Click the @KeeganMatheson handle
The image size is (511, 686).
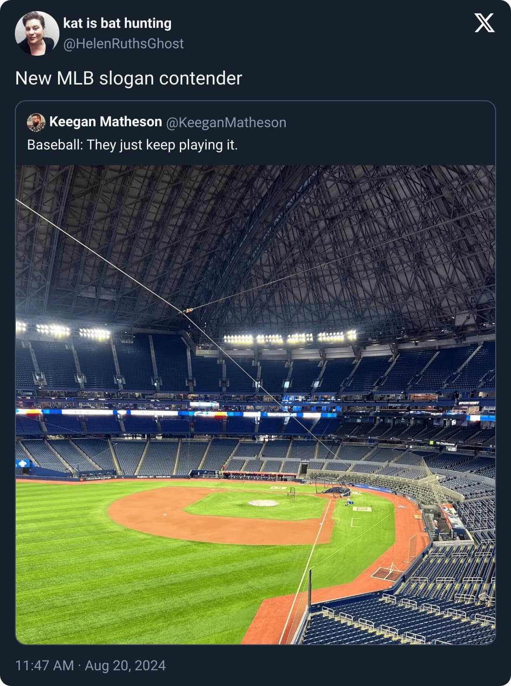click(x=226, y=123)
